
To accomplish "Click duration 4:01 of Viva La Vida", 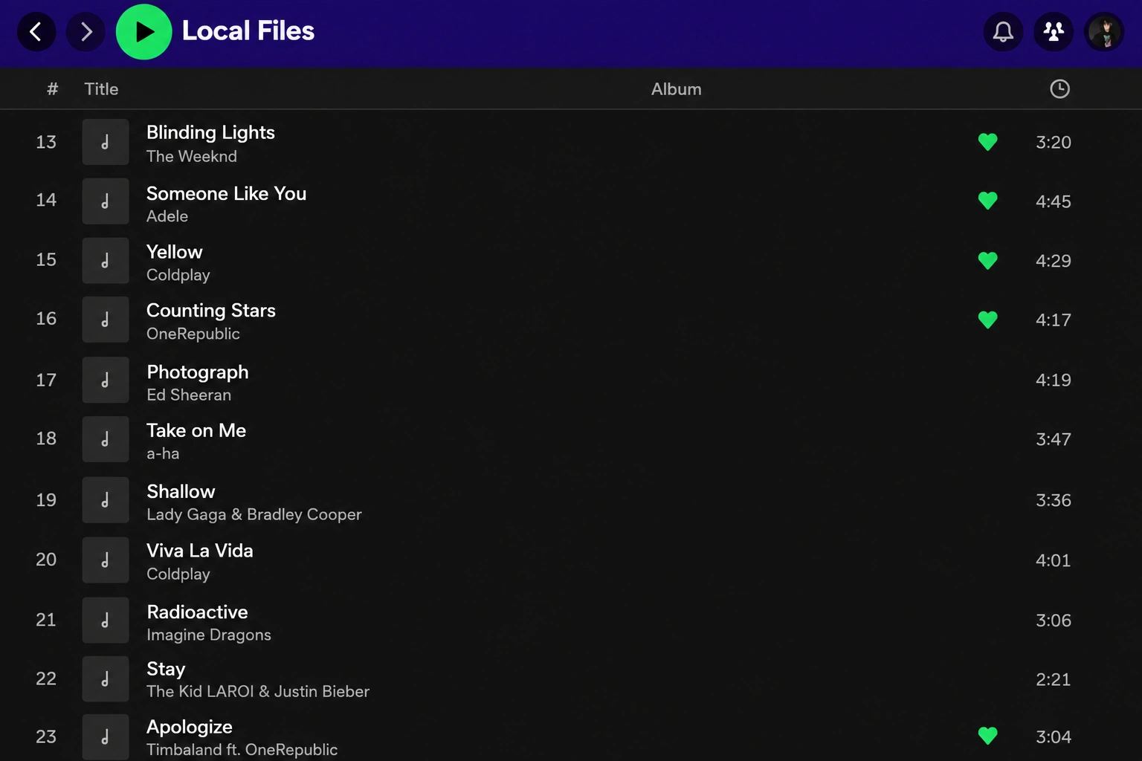I will point(1053,560).
